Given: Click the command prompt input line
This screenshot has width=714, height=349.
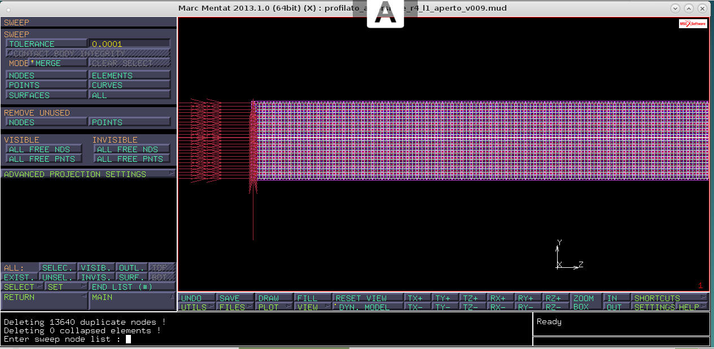Looking at the screenshot, I should 266,339.
